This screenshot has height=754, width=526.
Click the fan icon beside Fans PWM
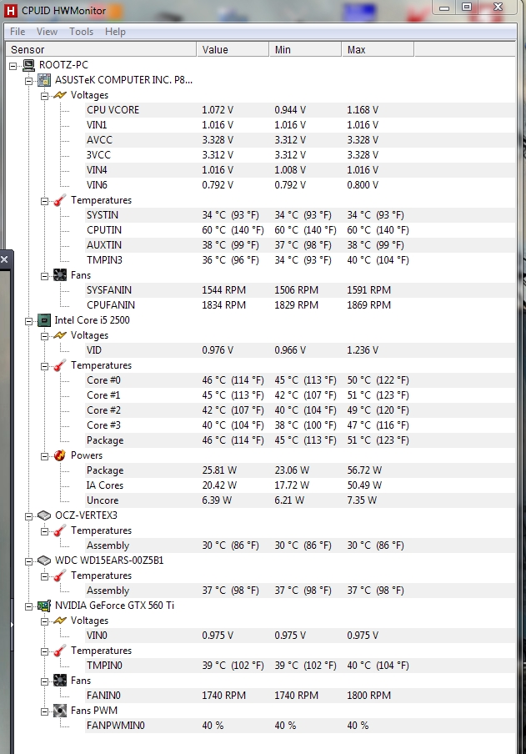tap(59, 711)
